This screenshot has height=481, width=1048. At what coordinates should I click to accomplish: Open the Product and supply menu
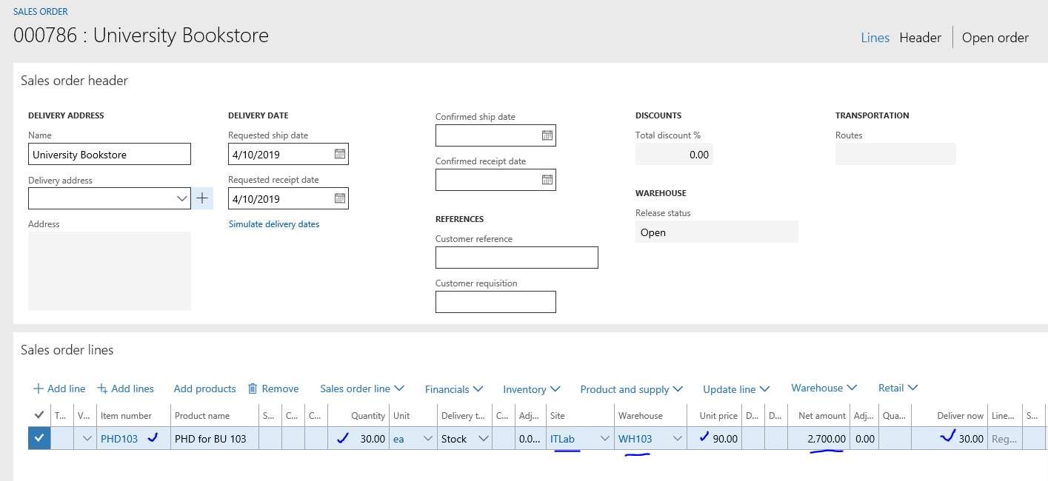pos(632,389)
